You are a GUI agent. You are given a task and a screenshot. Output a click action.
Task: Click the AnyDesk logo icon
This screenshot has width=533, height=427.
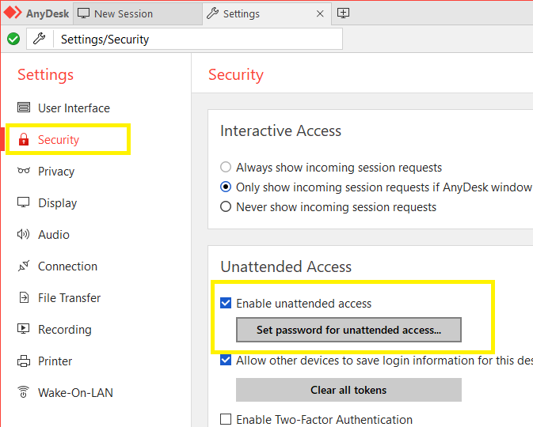pyautogui.click(x=13, y=13)
